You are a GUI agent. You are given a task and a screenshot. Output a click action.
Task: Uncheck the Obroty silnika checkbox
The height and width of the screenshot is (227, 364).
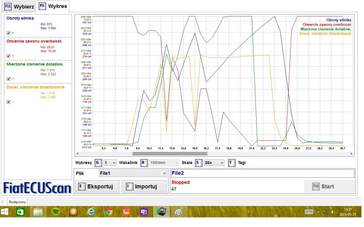pos(8,33)
